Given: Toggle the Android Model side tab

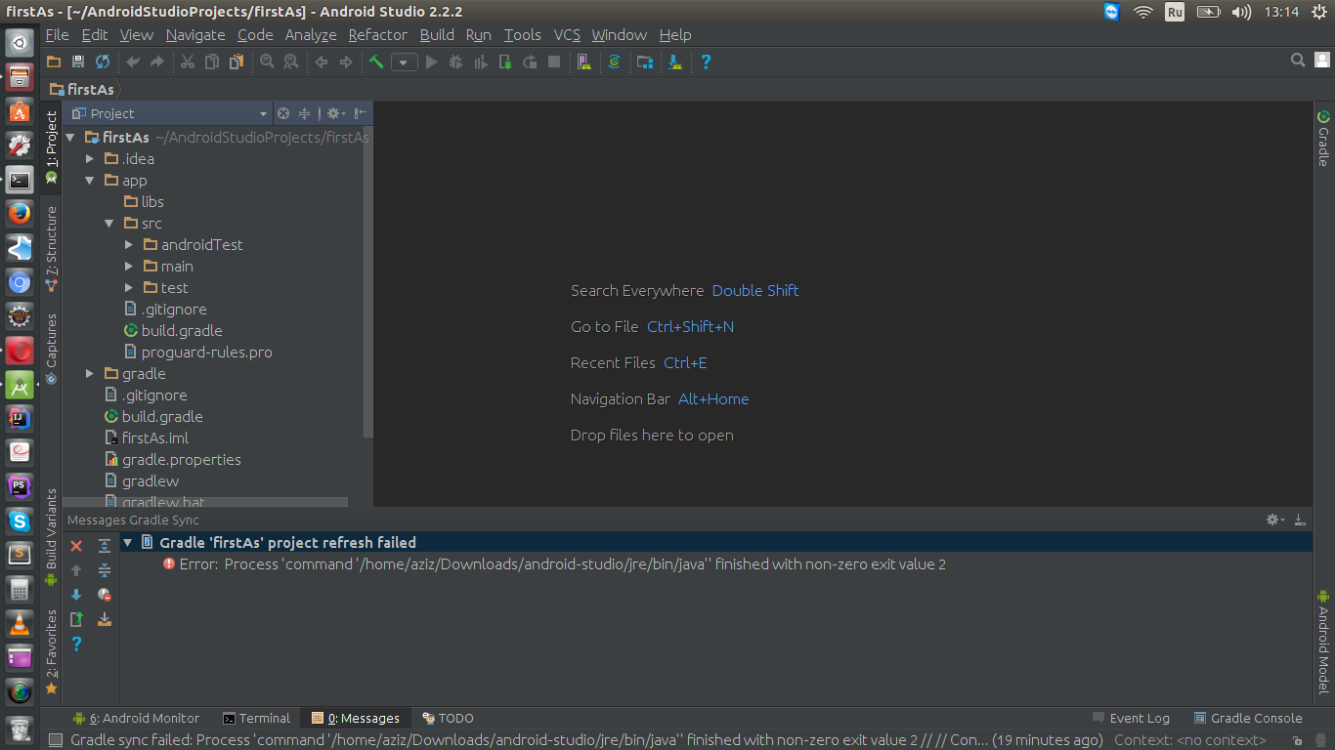Looking at the screenshot, I should click(x=1323, y=641).
